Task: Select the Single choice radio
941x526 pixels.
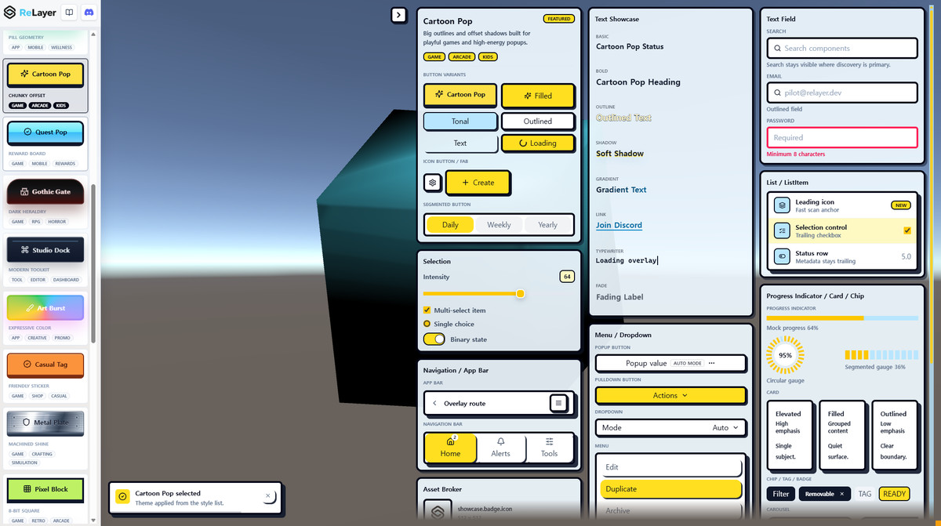Action: pos(427,324)
